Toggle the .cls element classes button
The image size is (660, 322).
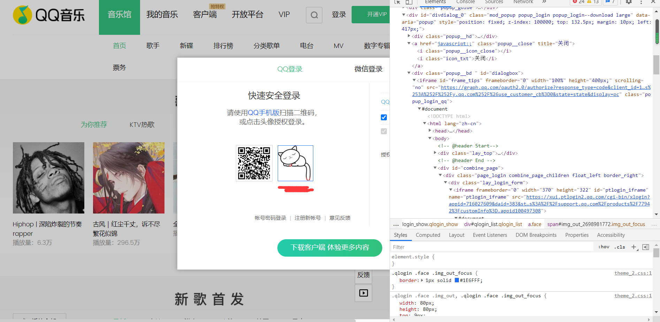(x=620, y=247)
